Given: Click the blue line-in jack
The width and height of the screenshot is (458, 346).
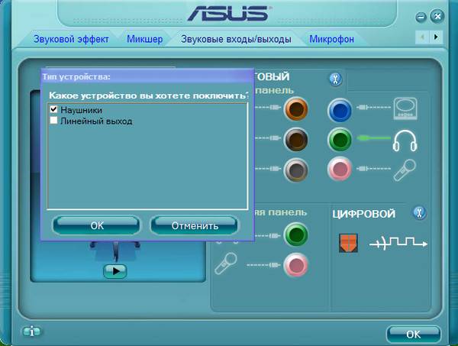Looking at the screenshot, I should pyautogui.click(x=340, y=110).
